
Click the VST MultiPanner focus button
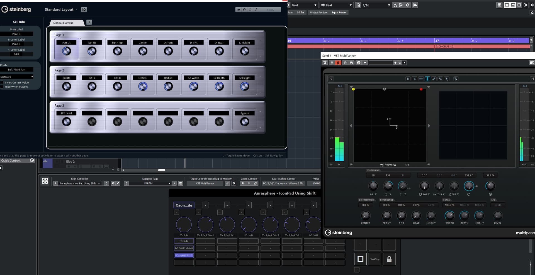coord(205,183)
